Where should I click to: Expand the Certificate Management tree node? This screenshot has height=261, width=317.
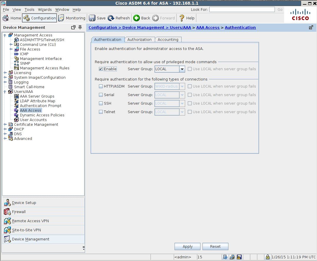pos(5,125)
